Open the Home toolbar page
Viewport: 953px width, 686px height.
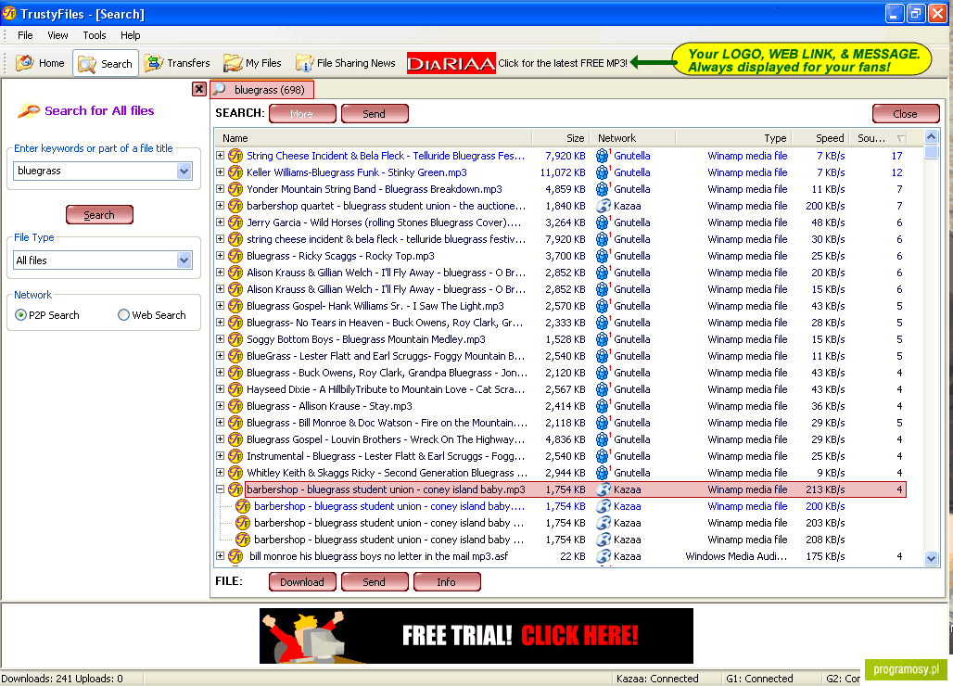point(40,63)
